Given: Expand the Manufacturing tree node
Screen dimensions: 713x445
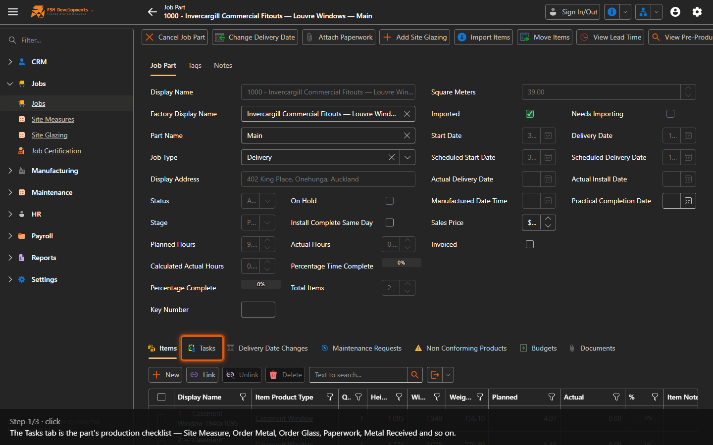Looking at the screenshot, I should coord(10,171).
